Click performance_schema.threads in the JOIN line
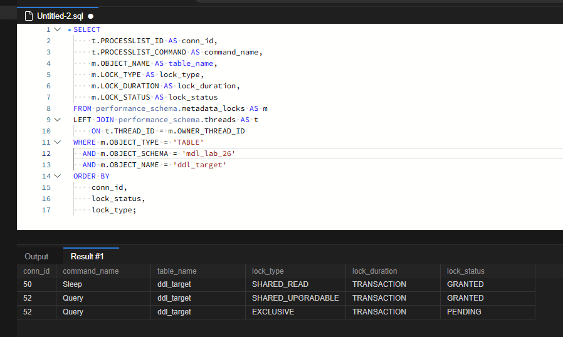Viewport: 563px width, 337px height. point(177,120)
